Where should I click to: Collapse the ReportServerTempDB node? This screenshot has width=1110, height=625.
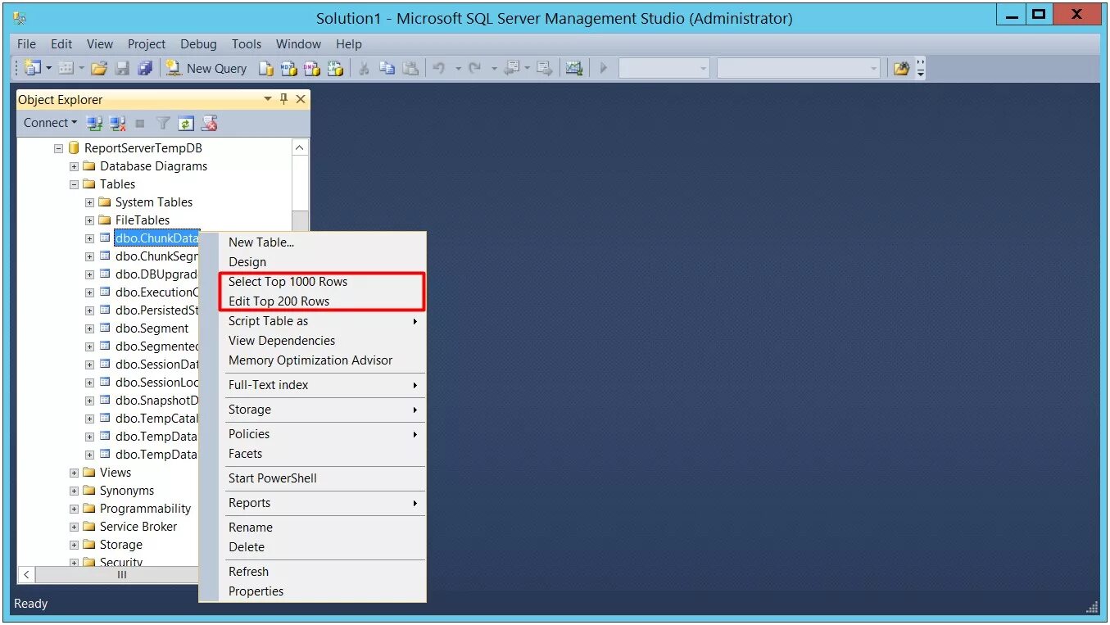pos(58,148)
